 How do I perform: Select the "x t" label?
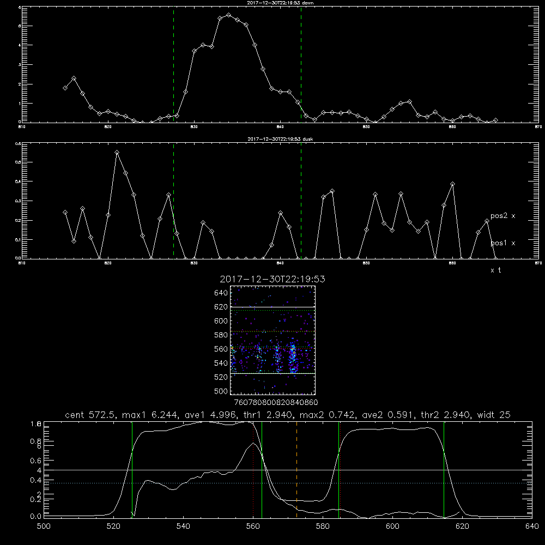(x=495, y=270)
